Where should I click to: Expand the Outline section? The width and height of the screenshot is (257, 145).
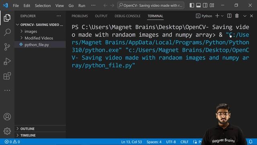click(40, 128)
